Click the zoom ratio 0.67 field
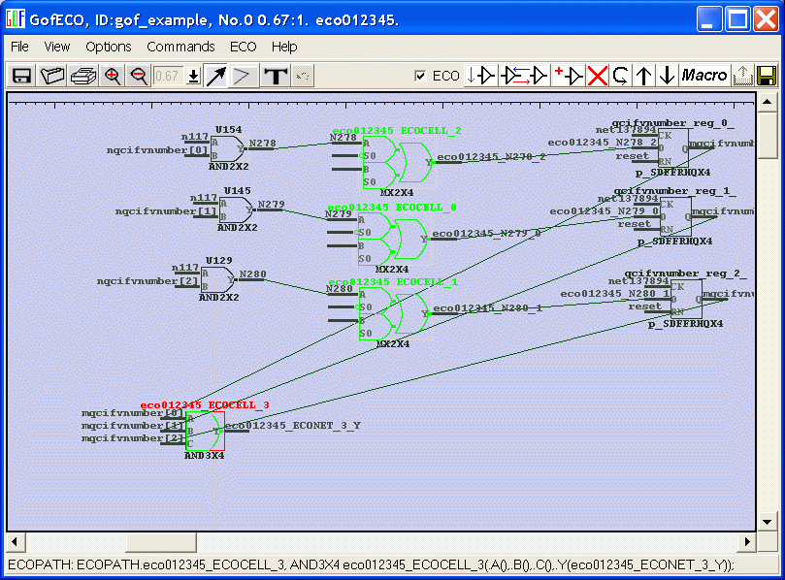Image resolution: width=785 pixels, height=580 pixels. pos(168,76)
